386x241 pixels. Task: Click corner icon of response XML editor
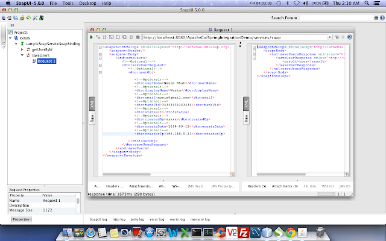(347, 174)
